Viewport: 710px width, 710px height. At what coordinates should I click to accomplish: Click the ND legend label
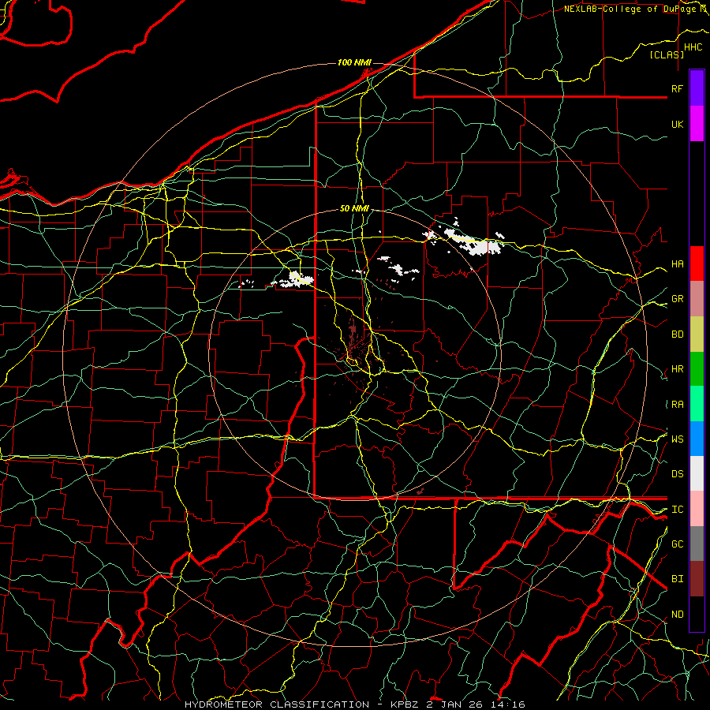pos(677,615)
